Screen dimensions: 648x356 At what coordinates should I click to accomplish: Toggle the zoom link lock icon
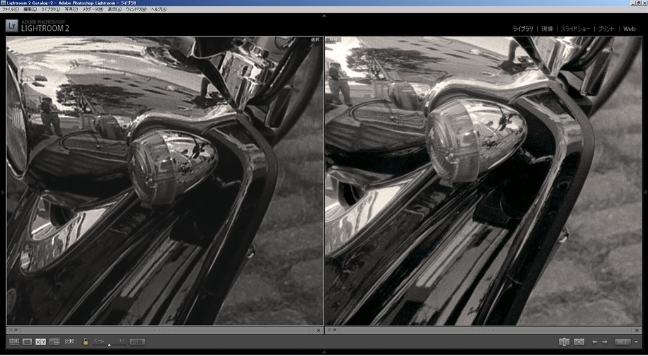coord(85,341)
